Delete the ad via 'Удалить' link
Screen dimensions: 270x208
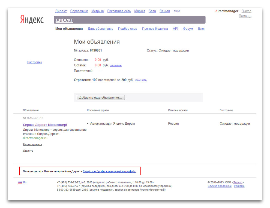pos(28,151)
